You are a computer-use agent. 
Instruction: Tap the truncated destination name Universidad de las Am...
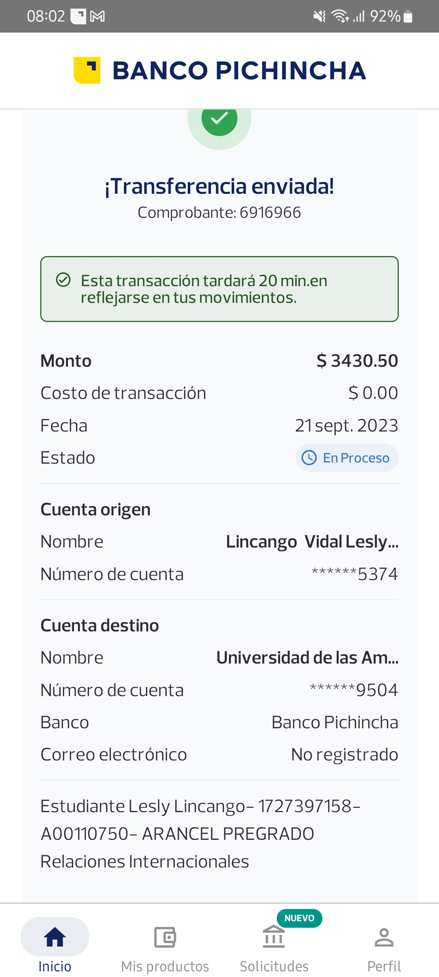pyautogui.click(x=307, y=658)
